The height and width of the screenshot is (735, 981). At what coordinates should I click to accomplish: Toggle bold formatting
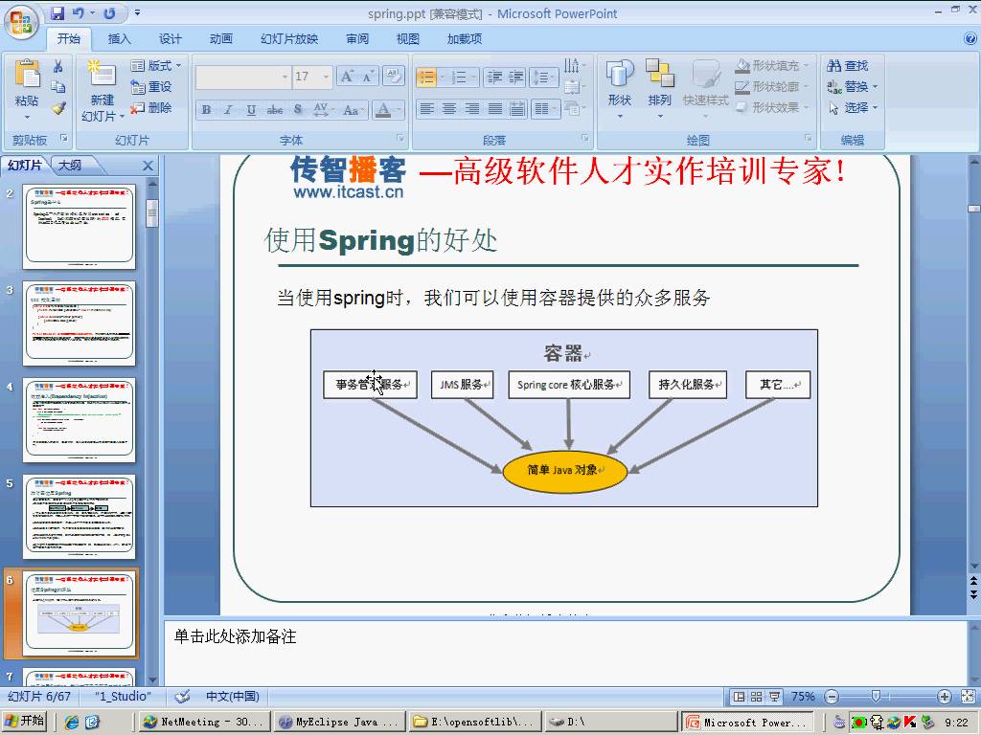(206, 110)
